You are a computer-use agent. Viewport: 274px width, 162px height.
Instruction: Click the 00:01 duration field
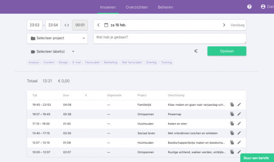pyautogui.click(x=80, y=25)
